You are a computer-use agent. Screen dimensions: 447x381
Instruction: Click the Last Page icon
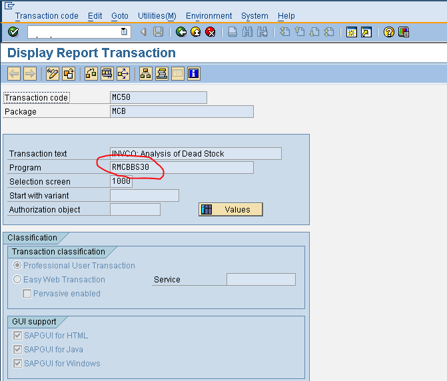coord(329,32)
